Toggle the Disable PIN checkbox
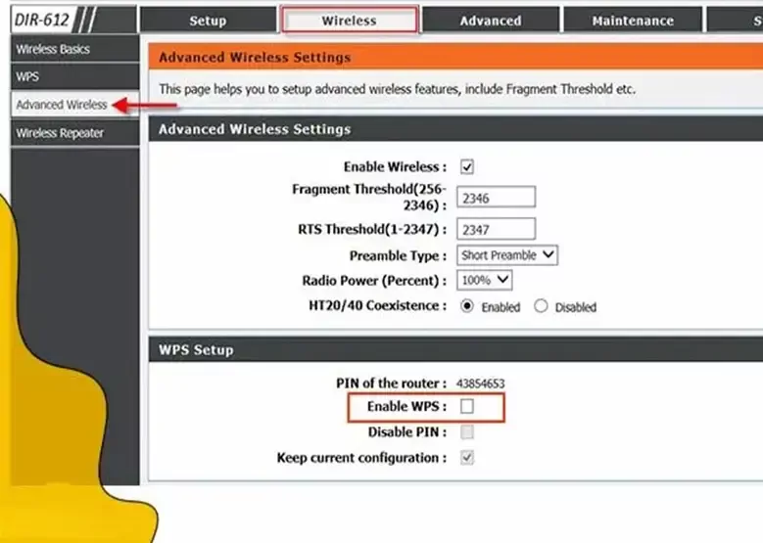The height and width of the screenshot is (543, 763). pos(467,431)
